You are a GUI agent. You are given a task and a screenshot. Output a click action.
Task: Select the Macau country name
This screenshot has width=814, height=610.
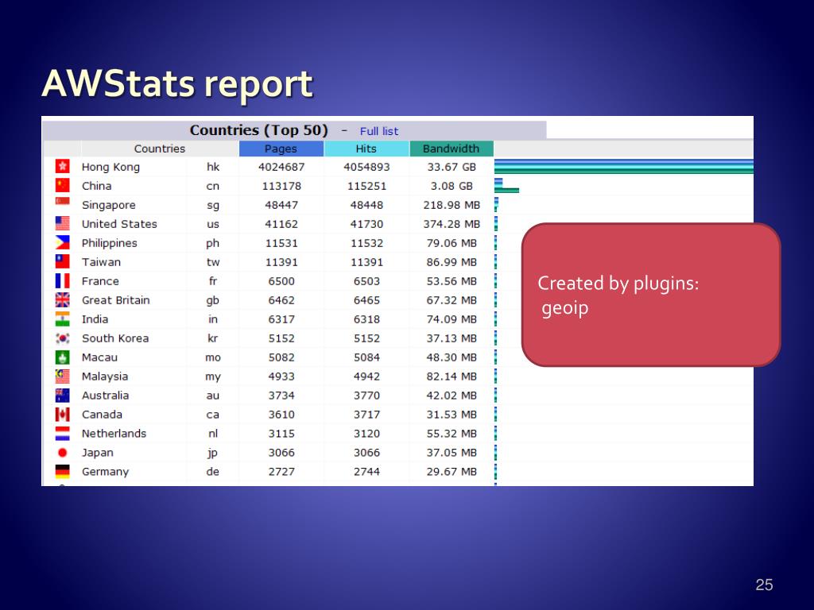click(x=99, y=357)
